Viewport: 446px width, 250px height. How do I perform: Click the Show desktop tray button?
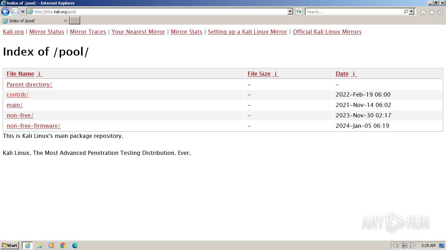click(442, 245)
